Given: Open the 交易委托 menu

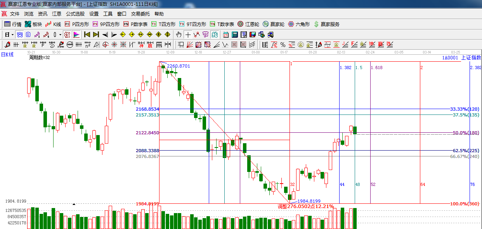Looking at the screenshot, I should click(140, 14).
